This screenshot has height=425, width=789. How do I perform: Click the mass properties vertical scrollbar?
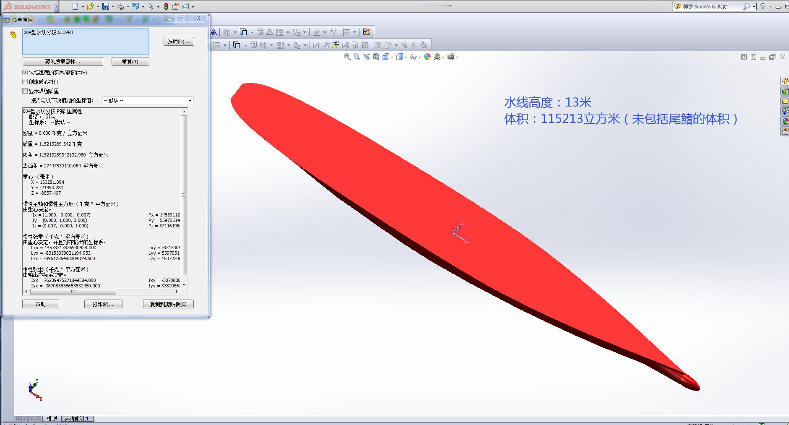[184, 196]
